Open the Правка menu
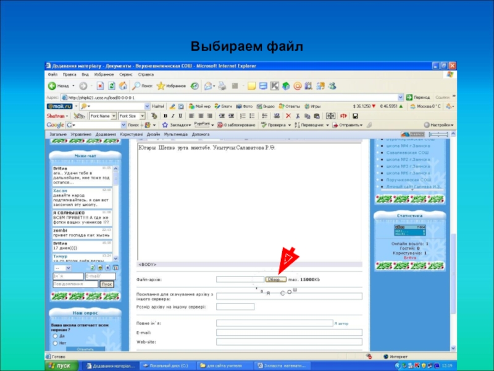 pos(69,75)
